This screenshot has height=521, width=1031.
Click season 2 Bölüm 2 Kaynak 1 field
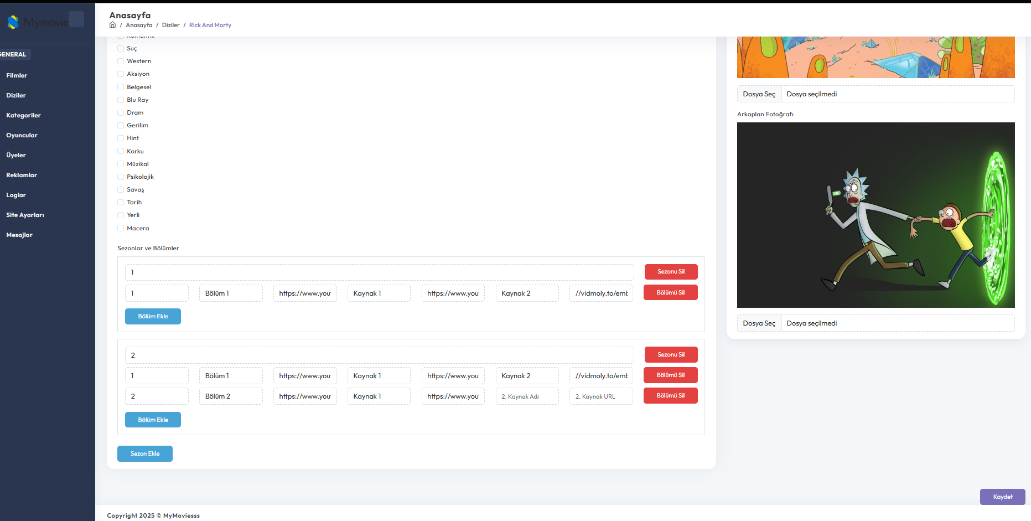point(379,396)
